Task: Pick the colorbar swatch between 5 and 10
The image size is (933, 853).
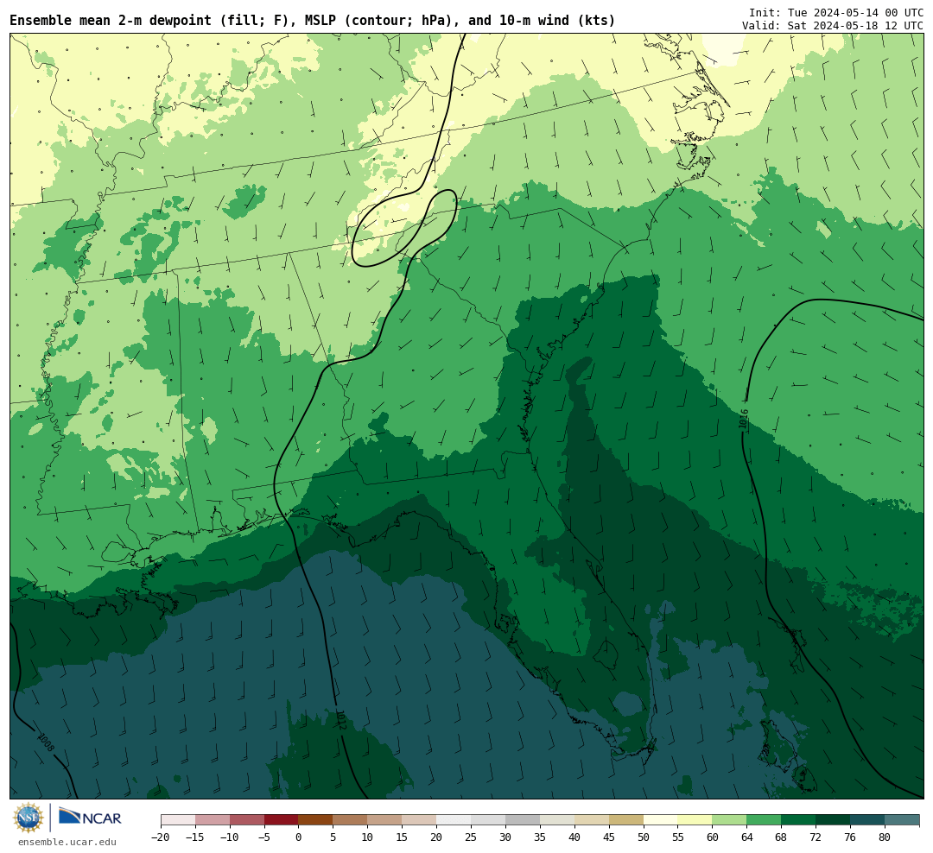Action: point(351,820)
